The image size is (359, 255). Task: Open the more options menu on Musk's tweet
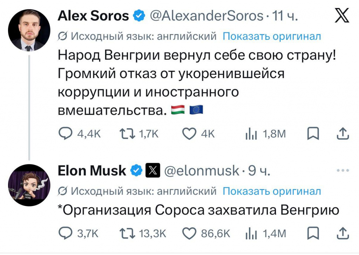[343, 170]
